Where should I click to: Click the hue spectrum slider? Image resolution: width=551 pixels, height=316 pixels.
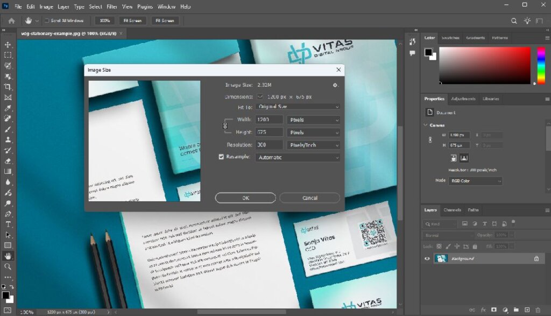[x=541, y=65]
